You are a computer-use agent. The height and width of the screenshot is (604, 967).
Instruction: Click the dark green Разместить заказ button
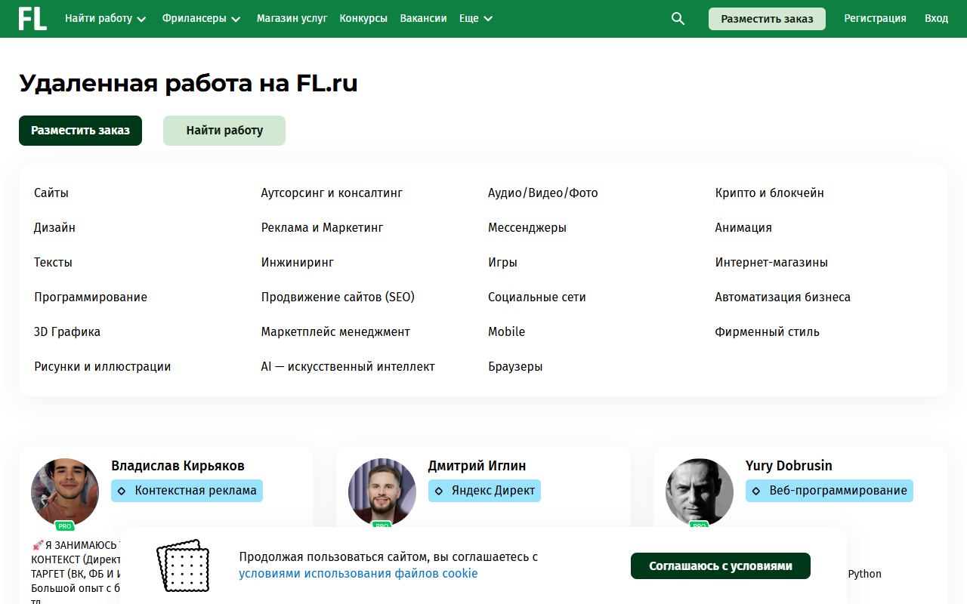[80, 131]
